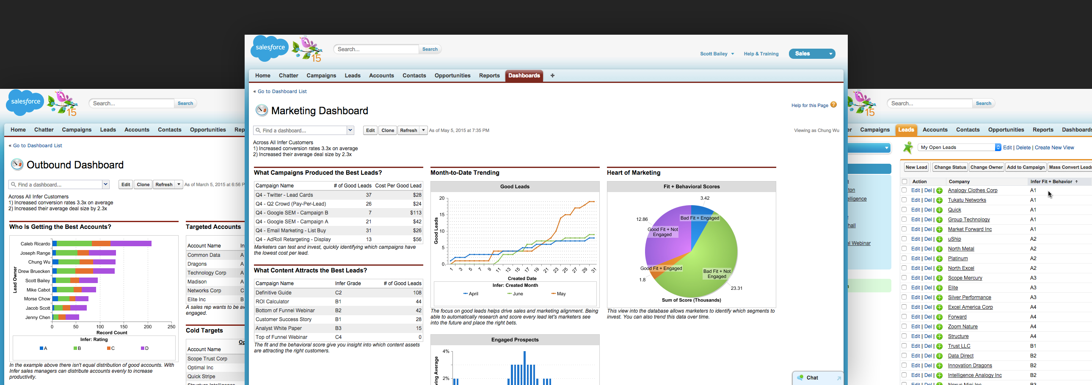Expand the Refresh options arrow in Marketing Dashboard
Viewport: 1092px width, 385px height.
(424, 130)
